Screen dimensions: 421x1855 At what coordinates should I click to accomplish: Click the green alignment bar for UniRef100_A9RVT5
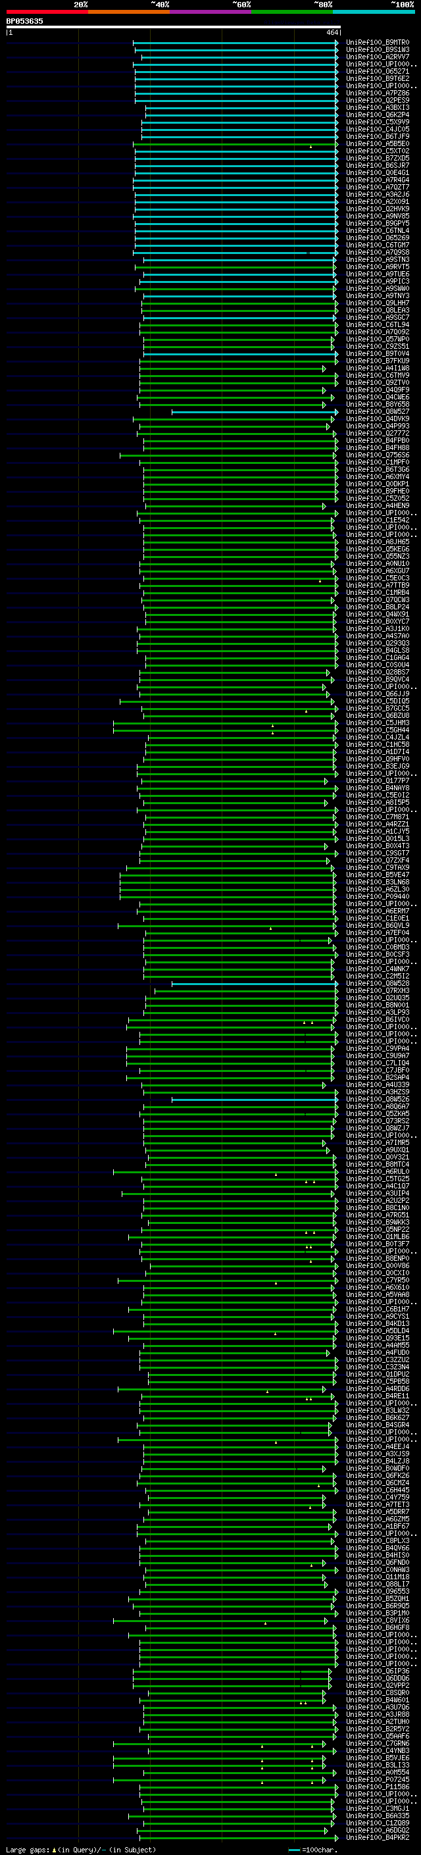click(235, 267)
